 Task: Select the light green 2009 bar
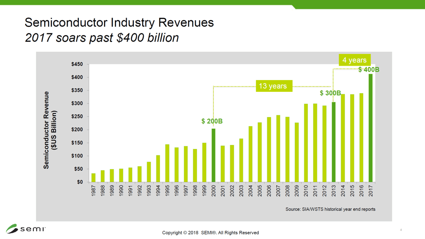[x=297, y=152]
